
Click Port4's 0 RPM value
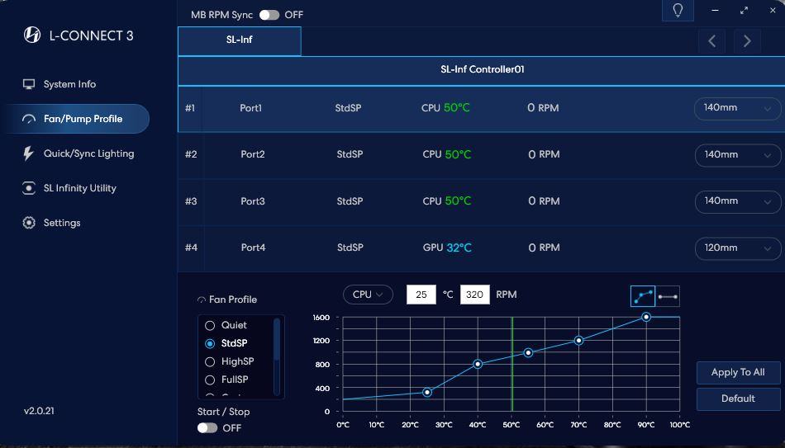coord(545,248)
